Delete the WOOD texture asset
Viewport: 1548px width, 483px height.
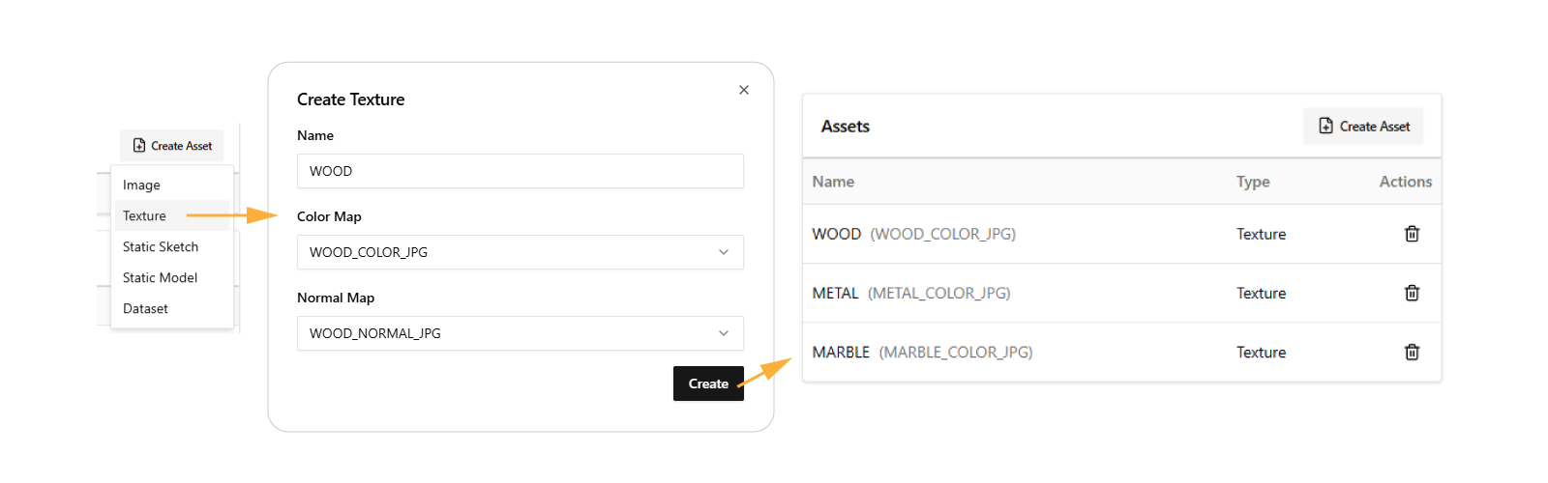click(x=1412, y=234)
